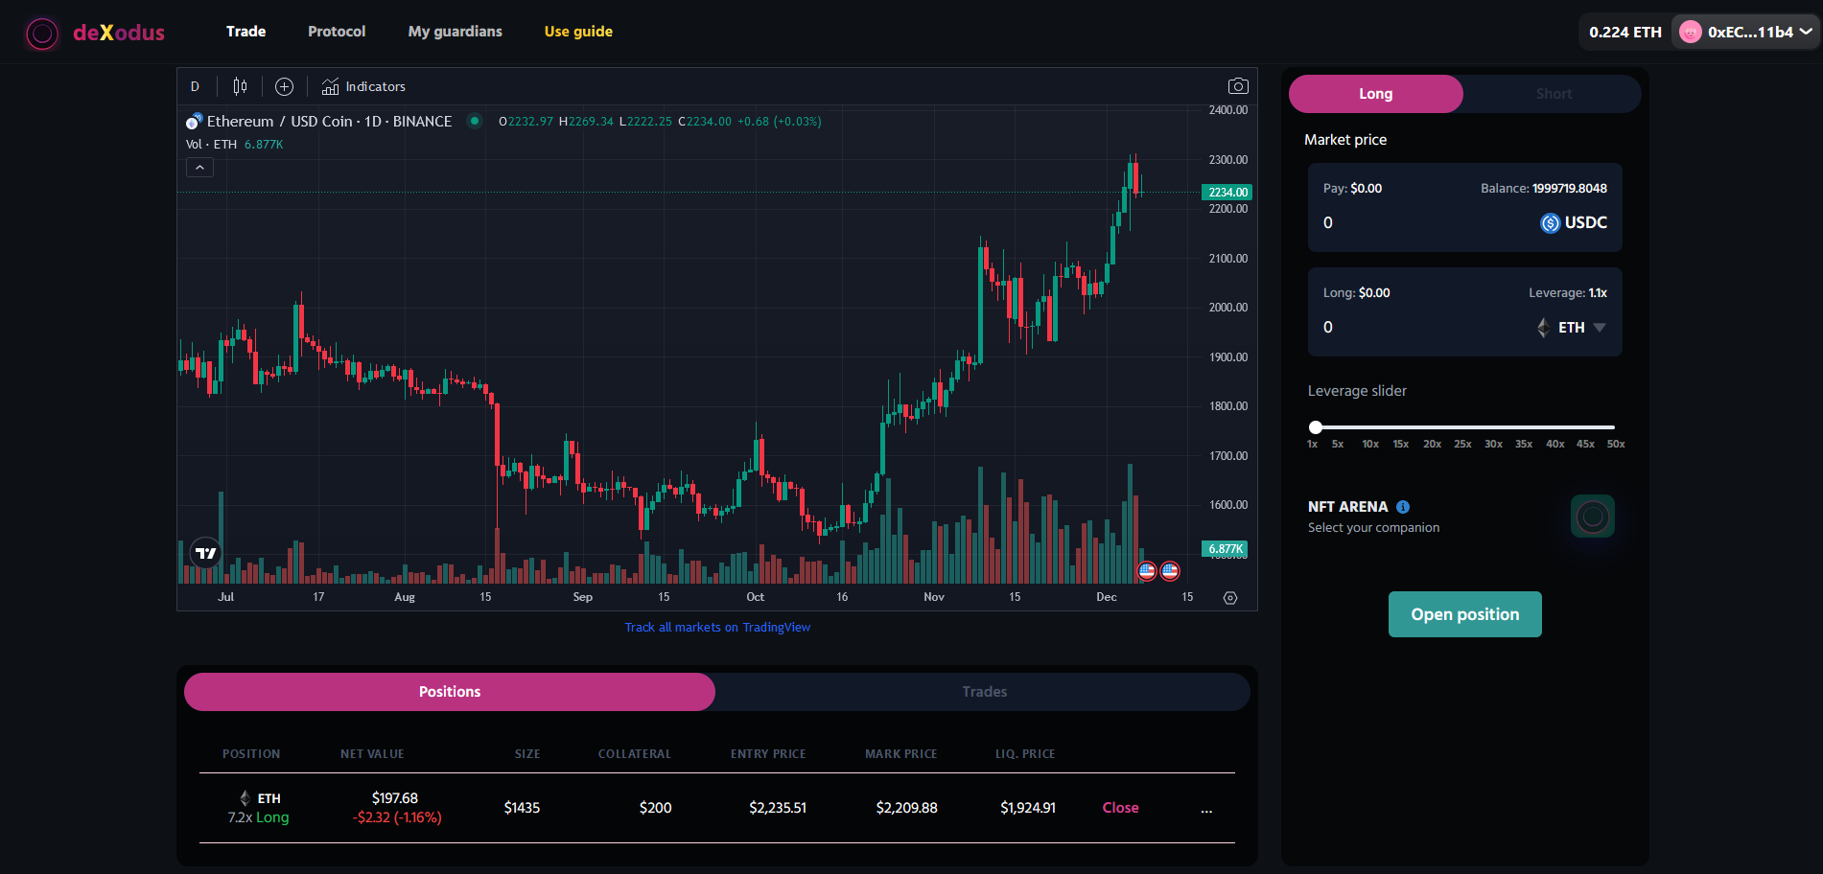Click the second US flag event marker
This screenshot has height=874, width=1823.
point(1170,571)
